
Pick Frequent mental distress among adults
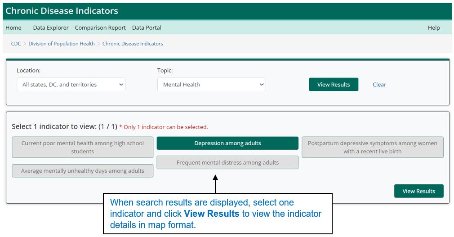[x=227, y=163]
